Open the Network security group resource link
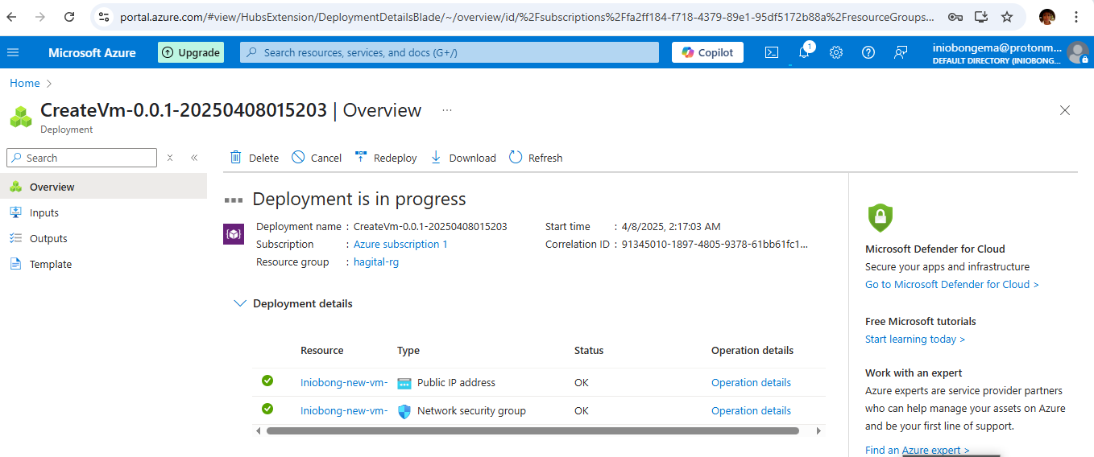 pyautogui.click(x=344, y=410)
